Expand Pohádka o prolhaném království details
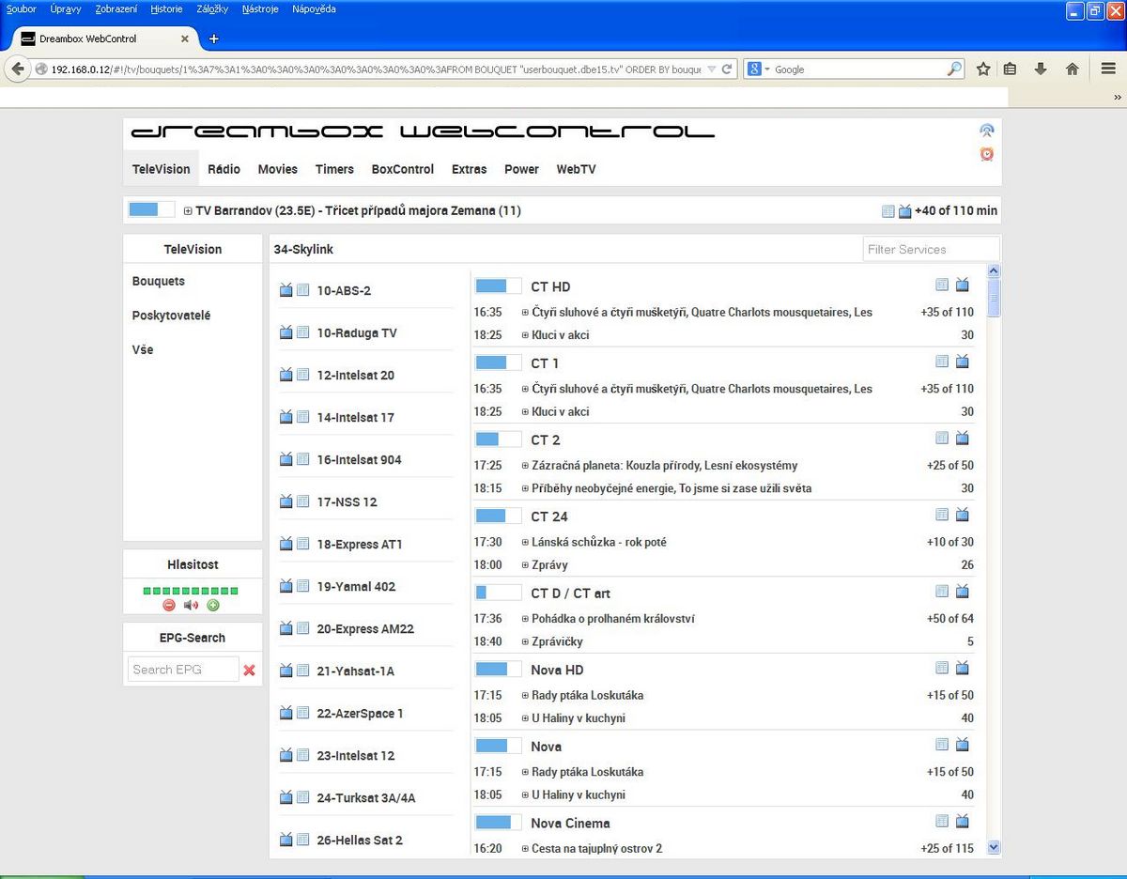Viewport: 1127px width, 879px height. click(x=526, y=619)
